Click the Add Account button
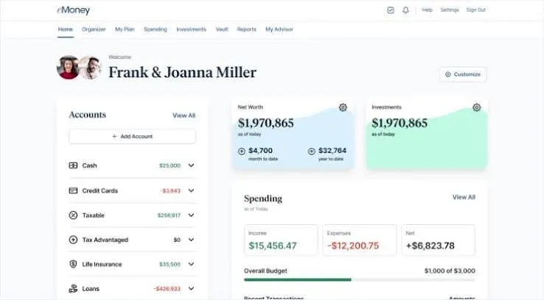Viewport: 544px width, 300px height. (x=132, y=136)
